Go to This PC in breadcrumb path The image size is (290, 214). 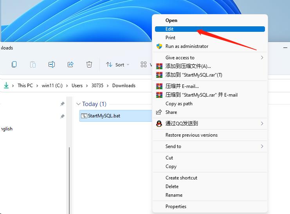point(25,86)
